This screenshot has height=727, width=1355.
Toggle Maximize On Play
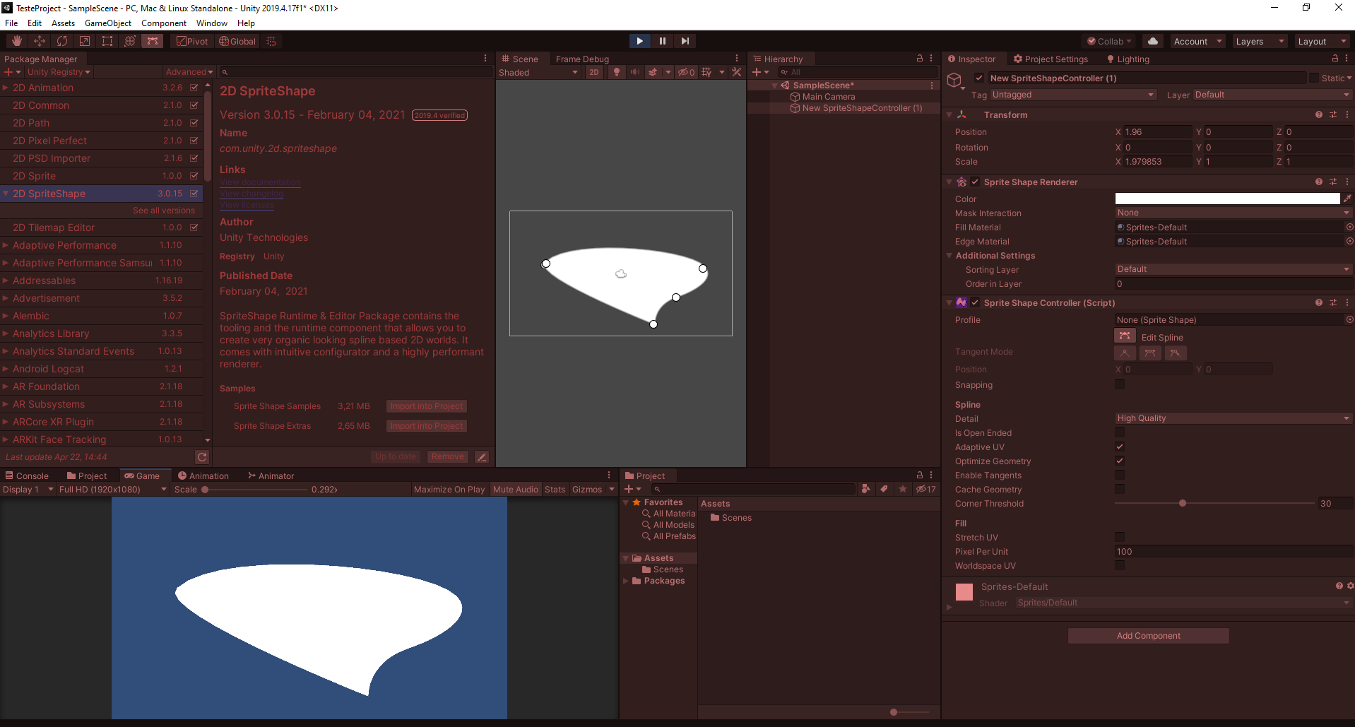449,489
